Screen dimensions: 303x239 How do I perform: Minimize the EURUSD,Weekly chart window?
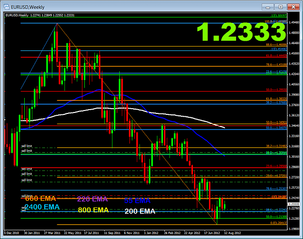tap(268, 7)
